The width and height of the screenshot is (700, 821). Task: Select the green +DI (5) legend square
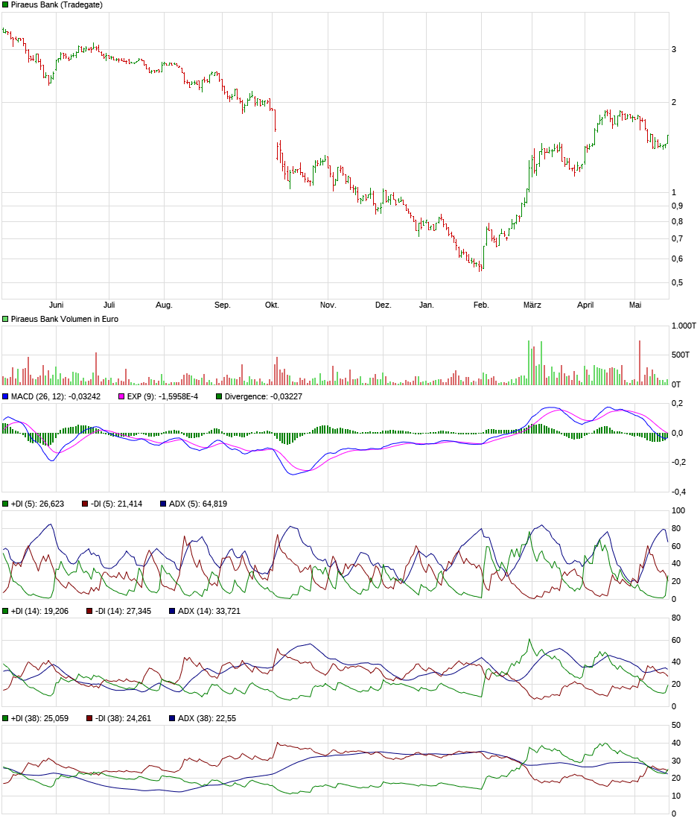coord(4,504)
